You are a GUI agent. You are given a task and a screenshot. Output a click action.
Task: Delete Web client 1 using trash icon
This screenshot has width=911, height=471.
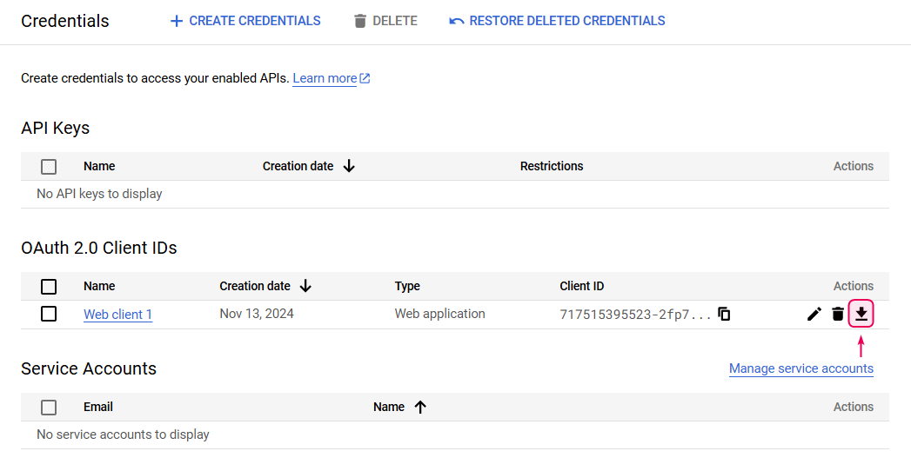838,314
